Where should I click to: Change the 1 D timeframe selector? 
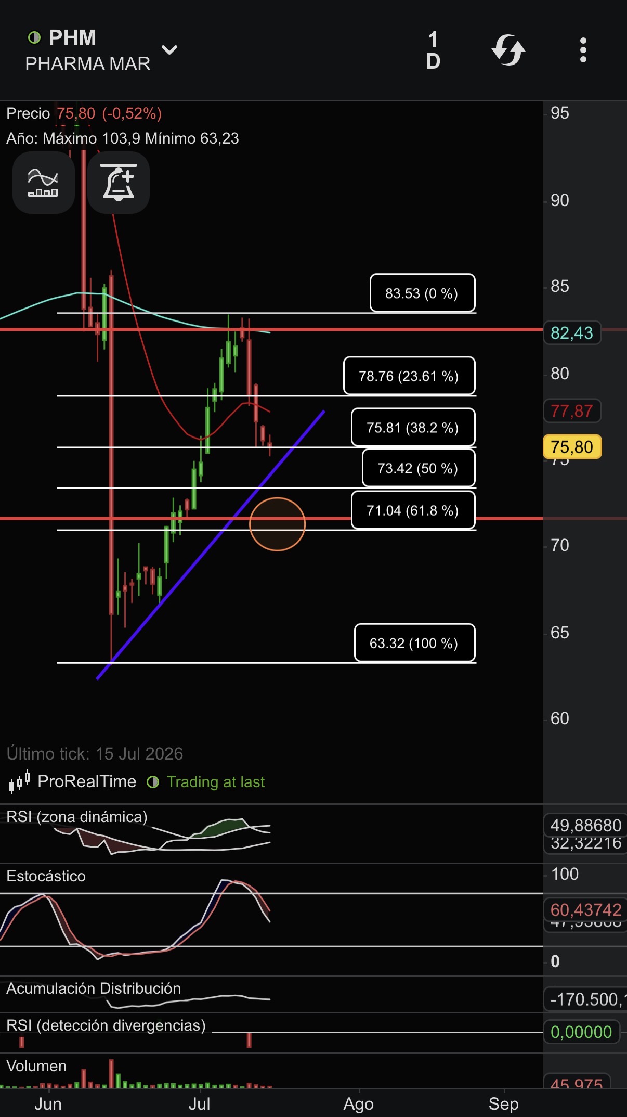point(433,50)
